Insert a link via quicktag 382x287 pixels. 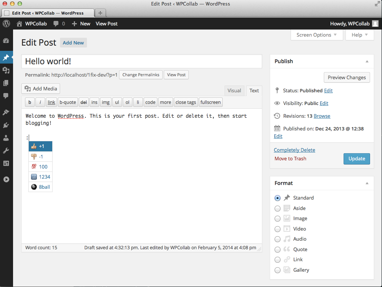pyautogui.click(x=51, y=102)
